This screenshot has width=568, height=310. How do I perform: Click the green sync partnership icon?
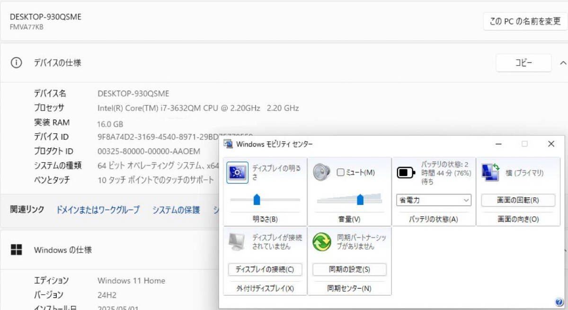[321, 241]
